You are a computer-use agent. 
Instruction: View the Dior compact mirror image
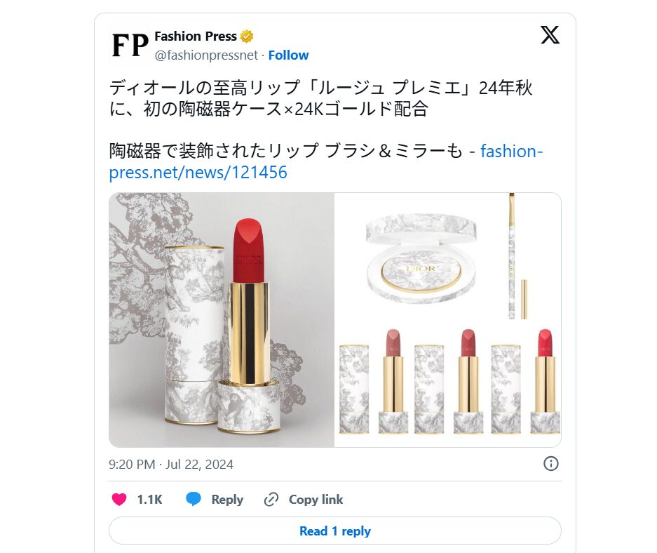tap(421, 259)
